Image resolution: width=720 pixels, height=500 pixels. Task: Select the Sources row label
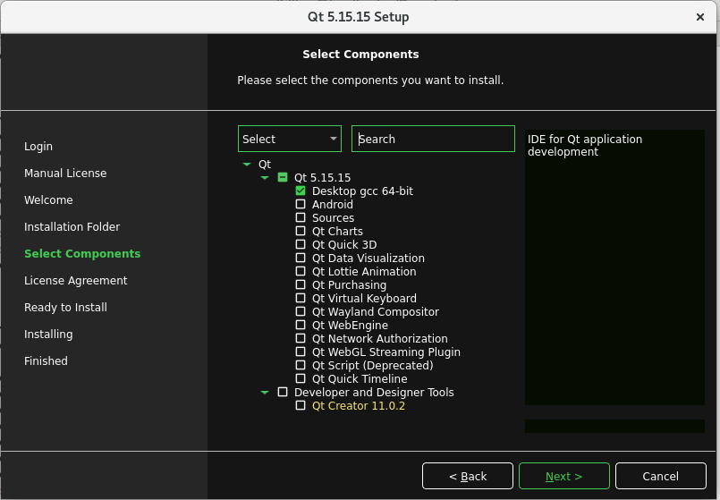333,217
